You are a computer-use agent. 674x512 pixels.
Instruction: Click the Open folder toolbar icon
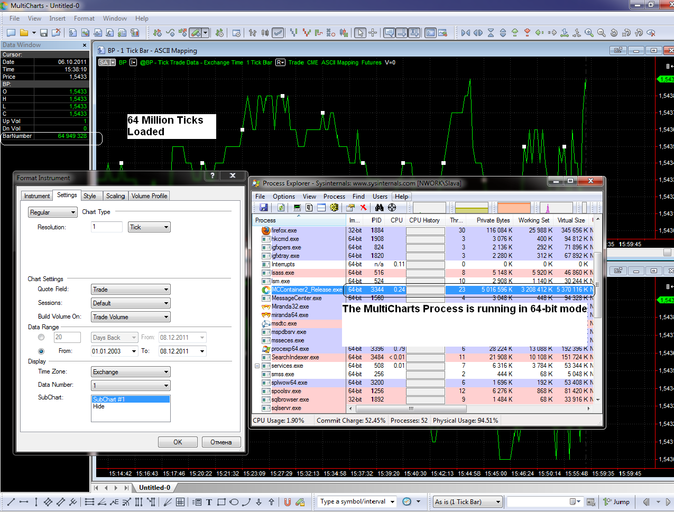24,33
